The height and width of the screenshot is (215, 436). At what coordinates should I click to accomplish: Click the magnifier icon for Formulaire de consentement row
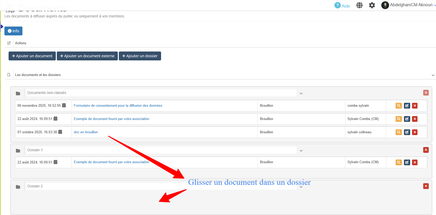pyautogui.click(x=398, y=106)
